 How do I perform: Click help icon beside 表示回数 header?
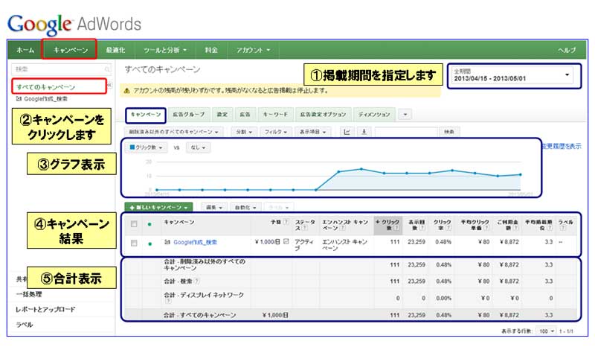pyautogui.click(x=422, y=228)
